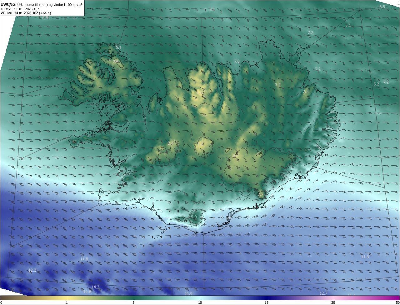Image resolution: width=400 pixels, height=305 pixels.
Task: Click the 5.0 value near the south coast
Action: (194, 217)
